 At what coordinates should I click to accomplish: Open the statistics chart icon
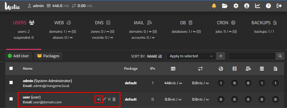(x=258, y=6)
